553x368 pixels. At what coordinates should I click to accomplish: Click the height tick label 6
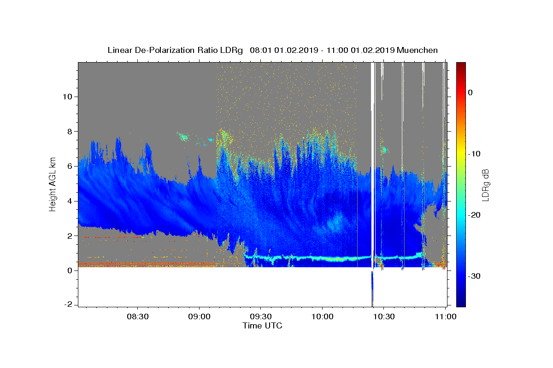click(x=71, y=166)
